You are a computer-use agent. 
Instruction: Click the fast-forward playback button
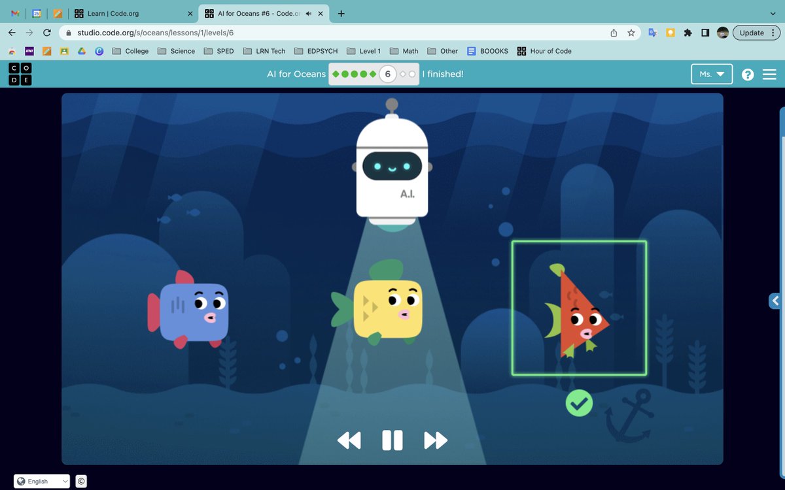coord(436,440)
